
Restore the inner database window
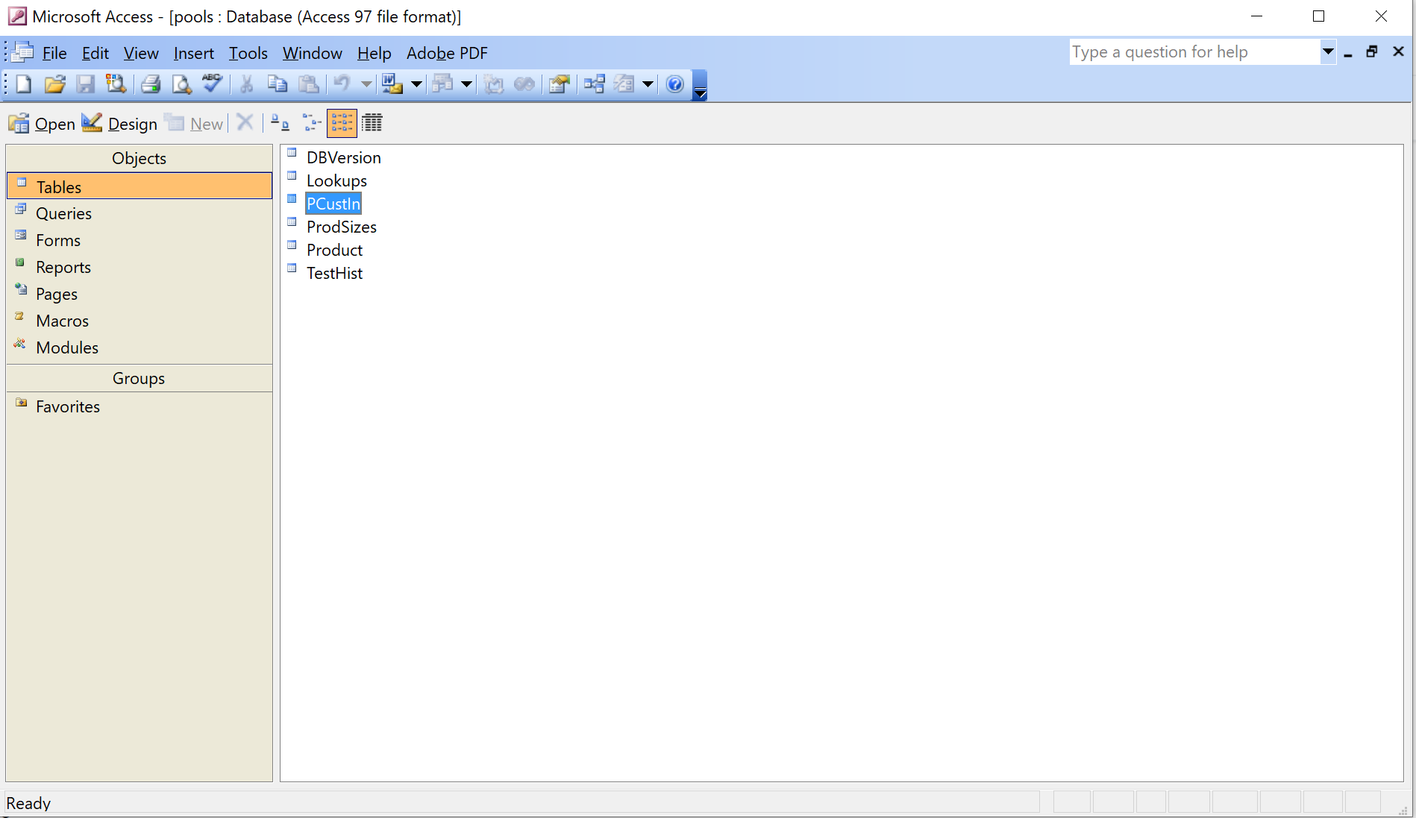1372,51
